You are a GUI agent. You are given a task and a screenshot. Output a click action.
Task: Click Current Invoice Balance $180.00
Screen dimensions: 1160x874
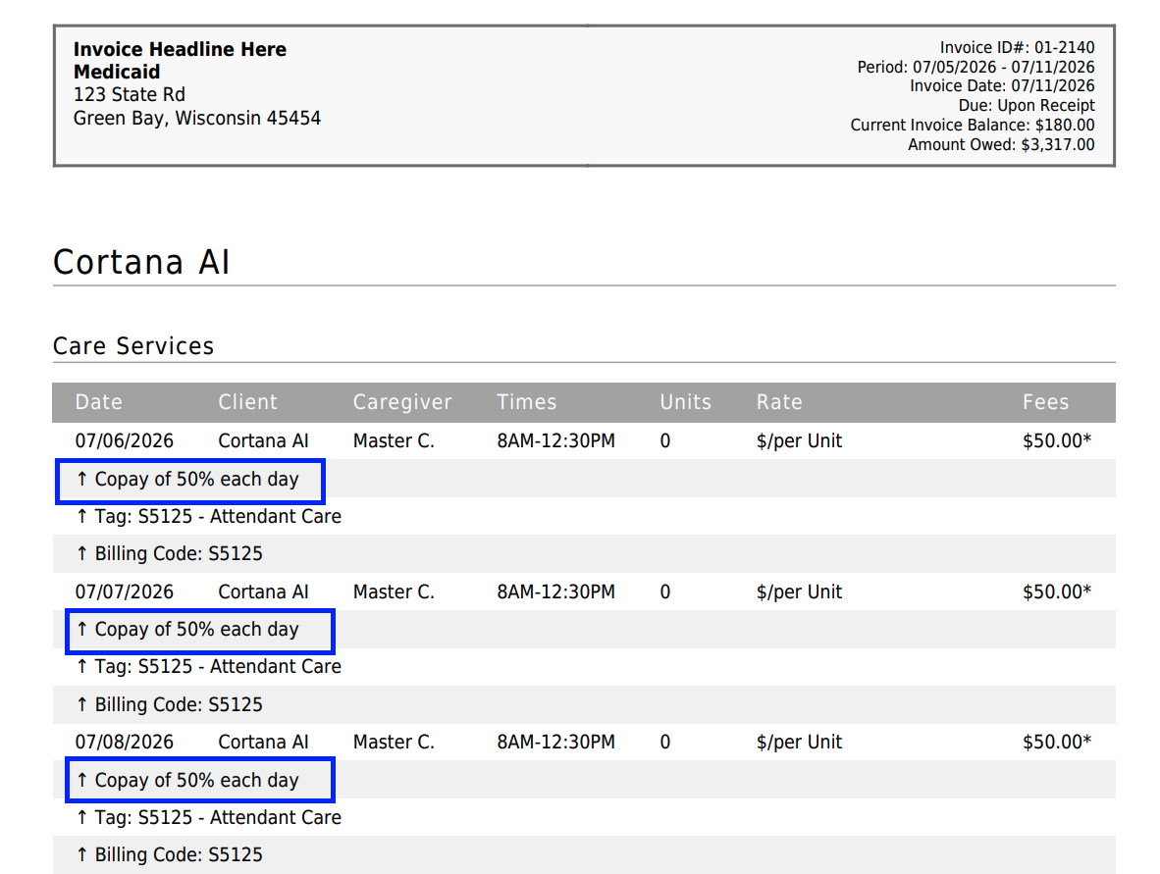click(973, 125)
